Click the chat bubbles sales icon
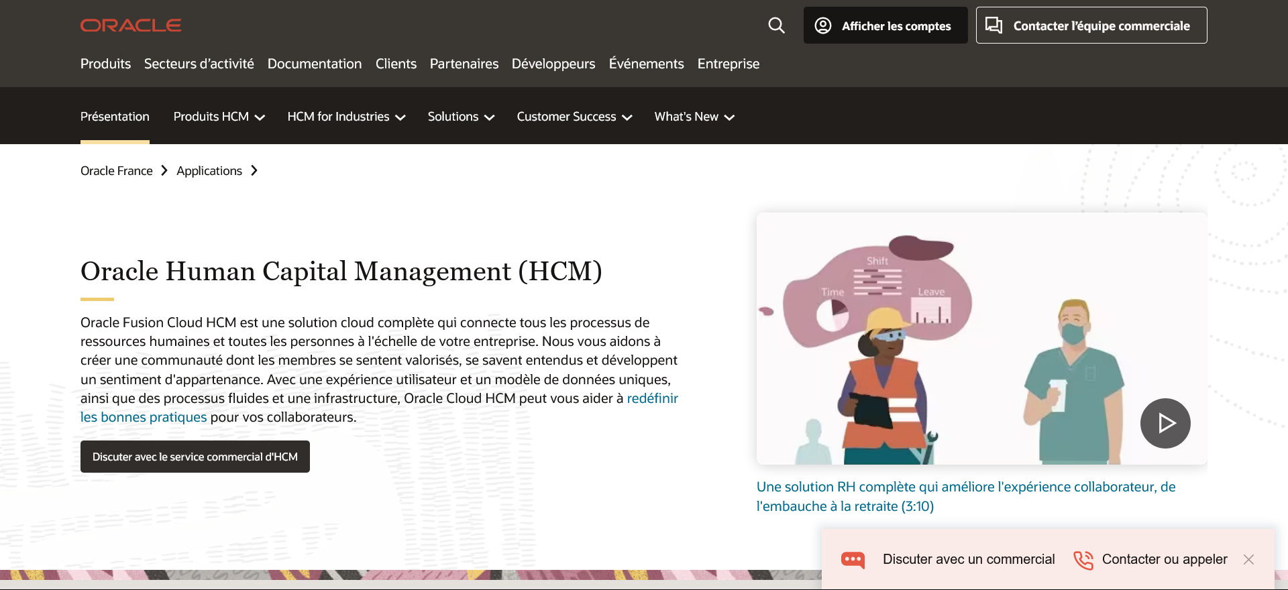Image resolution: width=1288 pixels, height=590 pixels. (994, 25)
